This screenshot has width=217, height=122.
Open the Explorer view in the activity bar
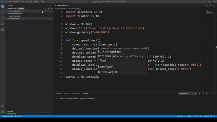pos(3,6)
